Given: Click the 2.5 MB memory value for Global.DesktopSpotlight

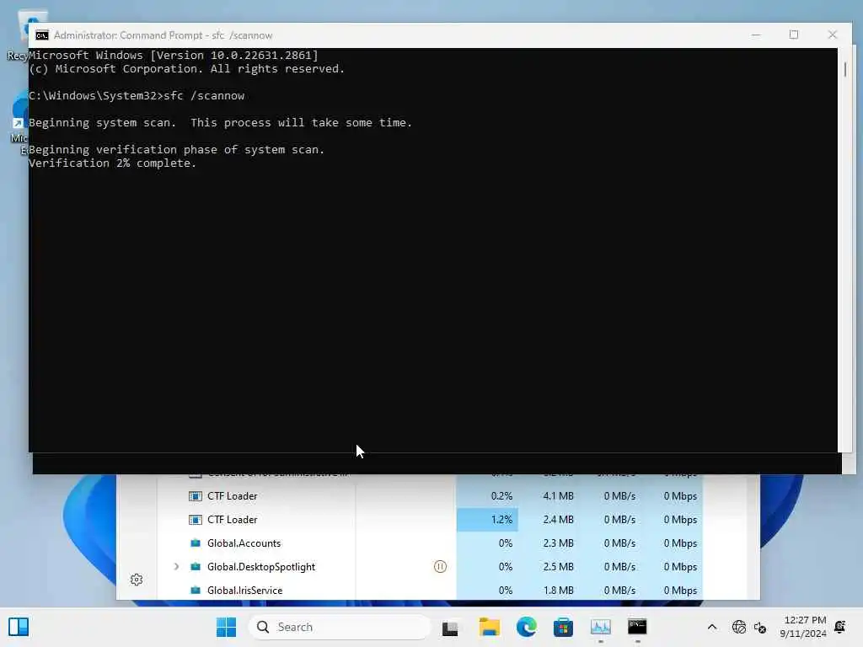Looking at the screenshot, I should (x=558, y=567).
